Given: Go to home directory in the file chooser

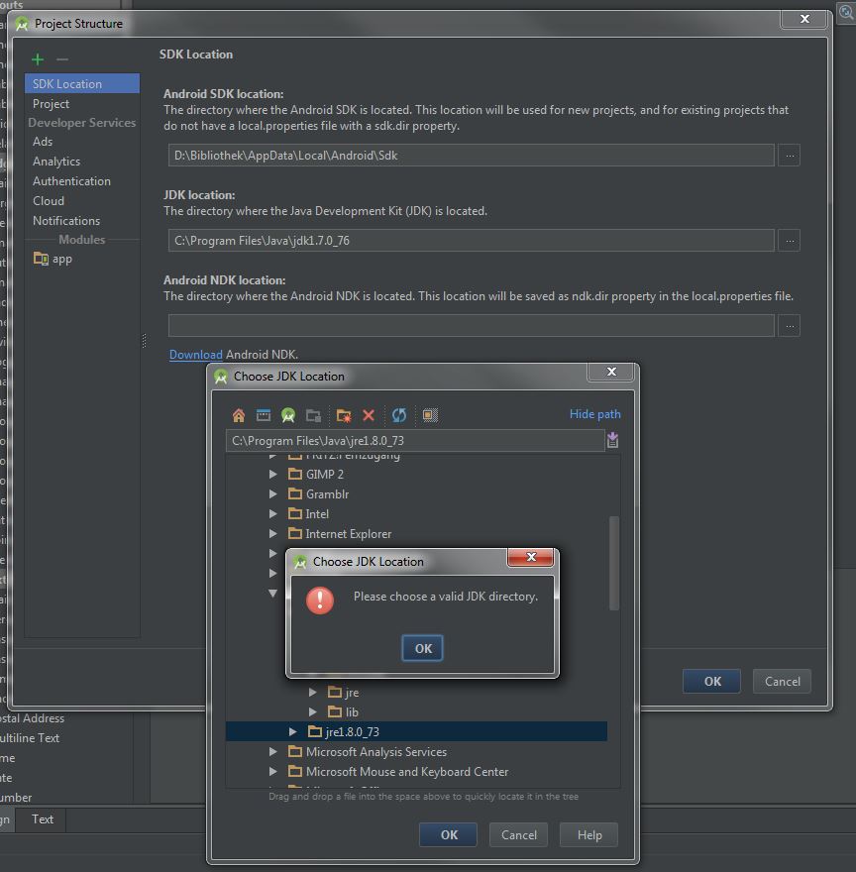Looking at the screenshot, I should 239,415.
